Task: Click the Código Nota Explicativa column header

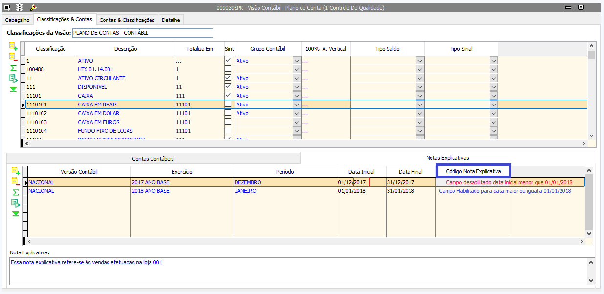Action: point(473,171)
